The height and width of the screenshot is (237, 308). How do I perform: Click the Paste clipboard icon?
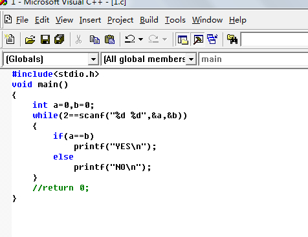coord(109,39)
